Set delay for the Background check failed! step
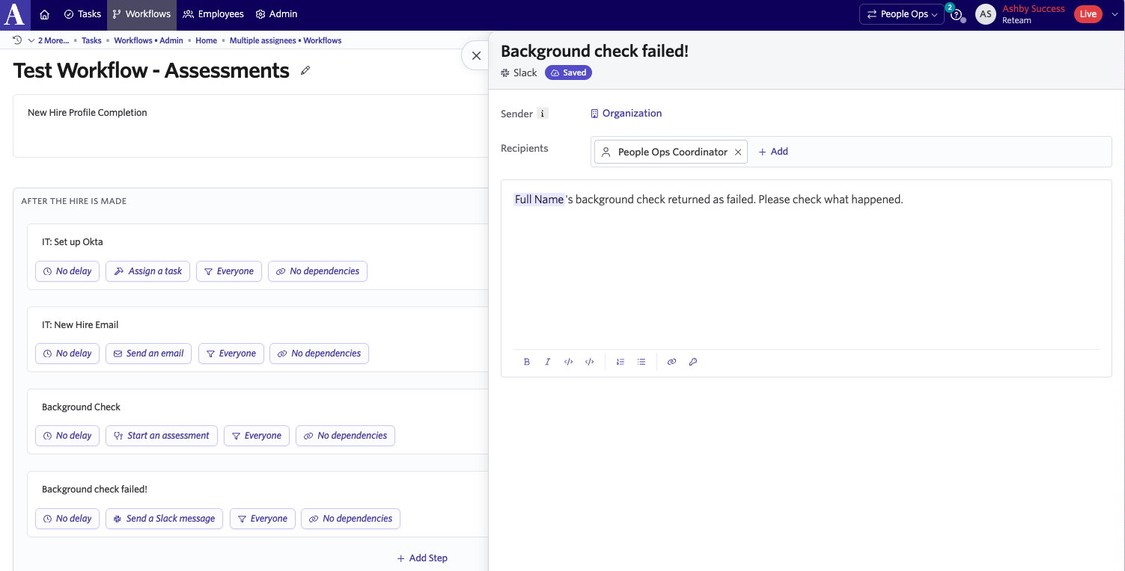The image size is (1125, 571). (x=67, y=519)
